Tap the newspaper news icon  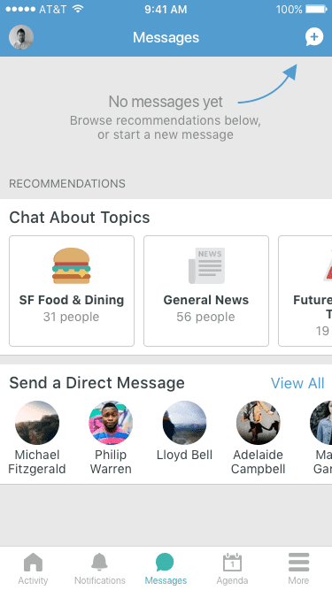[206, 265]
